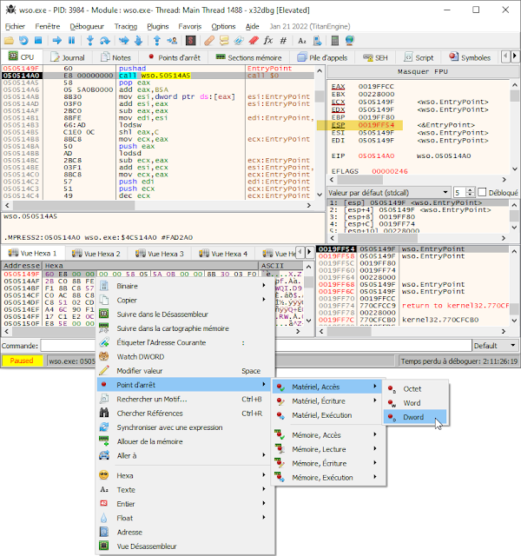Open Variables with the # toolbar icon

283,41
